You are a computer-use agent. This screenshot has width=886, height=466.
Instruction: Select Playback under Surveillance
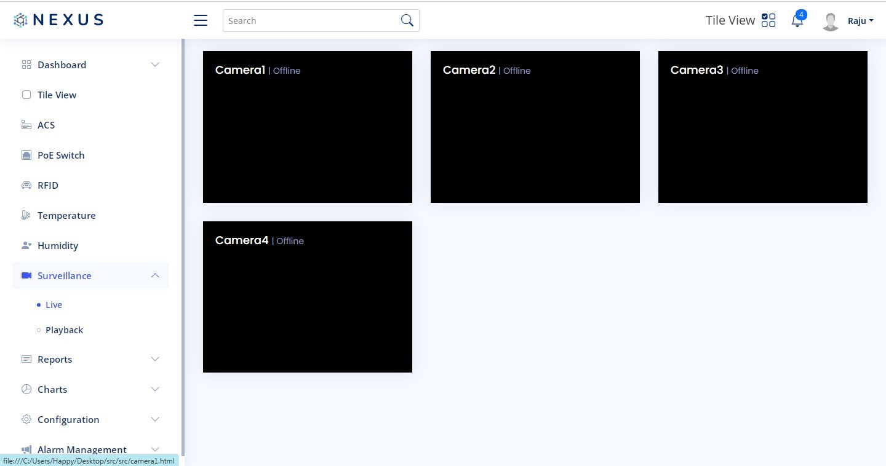tap(64, 330)
